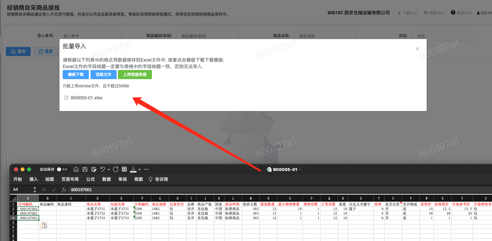Close the 批量导入 dialog with X

tap(417, 49)
